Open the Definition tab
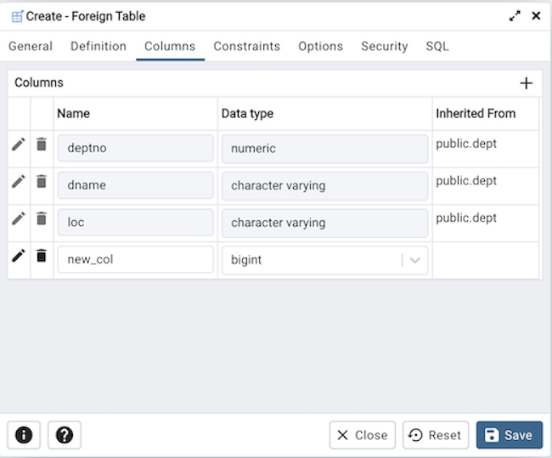 (99, 47)
